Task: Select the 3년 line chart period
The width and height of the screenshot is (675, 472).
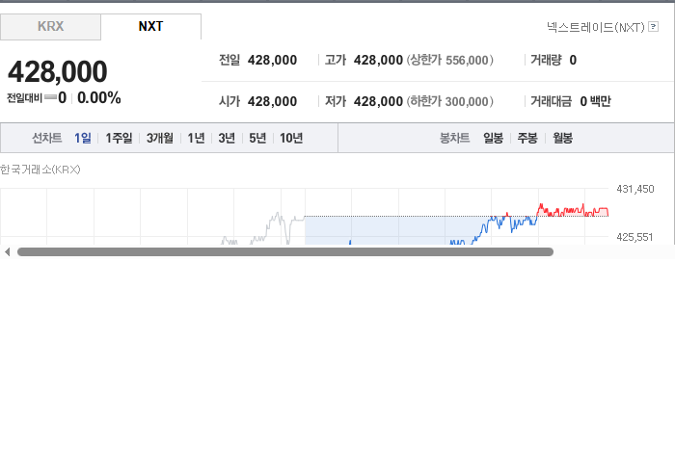Action: (x=227, y=138)
